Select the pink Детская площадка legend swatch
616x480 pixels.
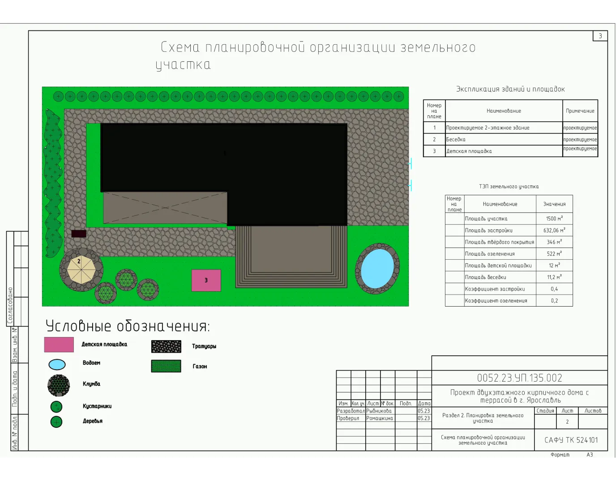[x=59, y=345]
